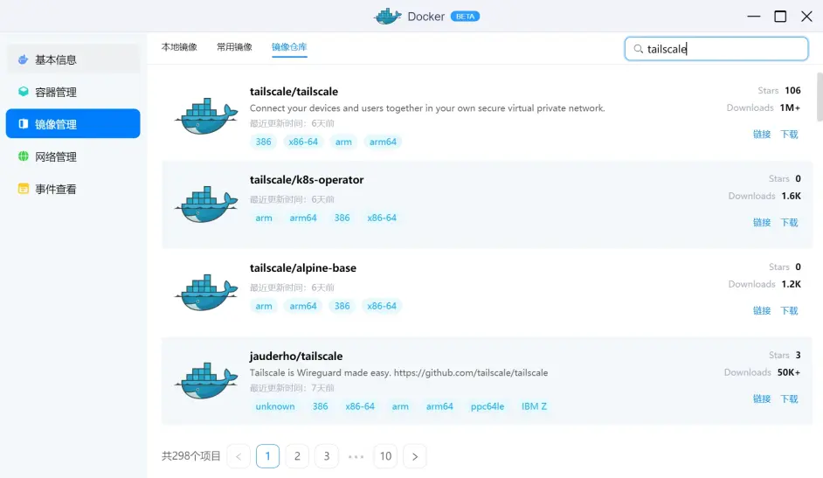
Task: Click the image management sidebar icon
Action: pos(23,124)
